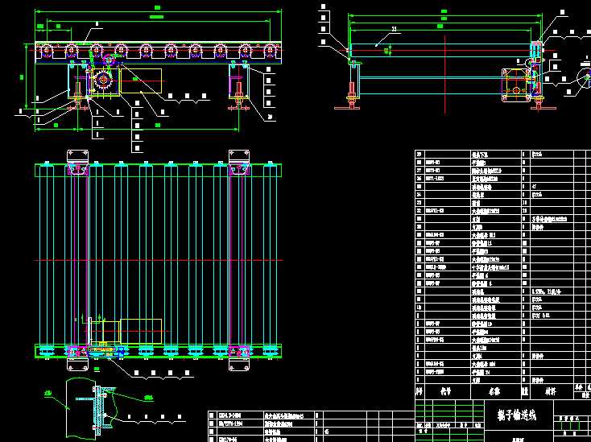
Task: Click item number 29 in parts list
Action: (x=419, y=154)
